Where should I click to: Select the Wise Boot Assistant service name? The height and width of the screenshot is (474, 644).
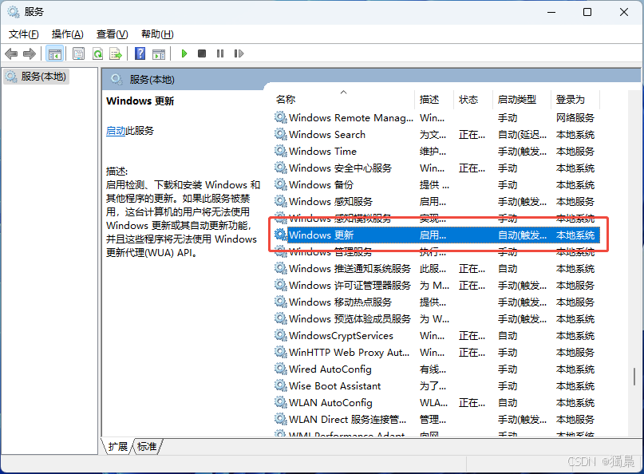335,386
